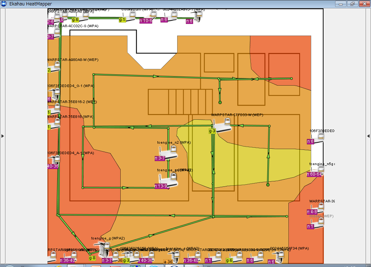The width and height of the screenshot is (371, 267).
Task: Click the 106F3F0EDED4_G-1 access point icon
Action: [55, 94]
